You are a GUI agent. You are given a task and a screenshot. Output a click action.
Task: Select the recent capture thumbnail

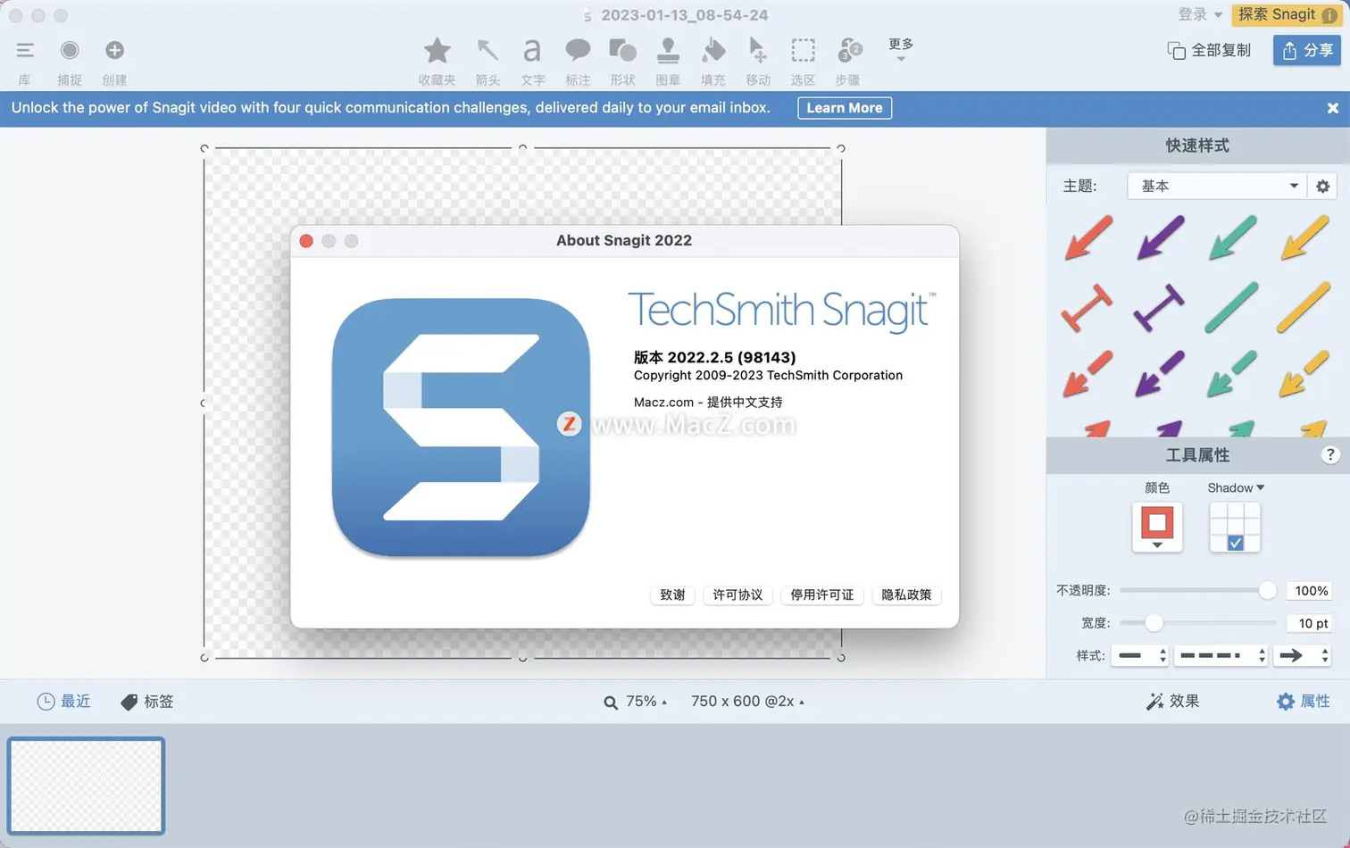[87, 786]
